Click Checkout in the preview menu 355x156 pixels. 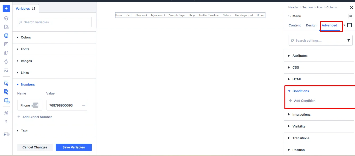(141, 15)
